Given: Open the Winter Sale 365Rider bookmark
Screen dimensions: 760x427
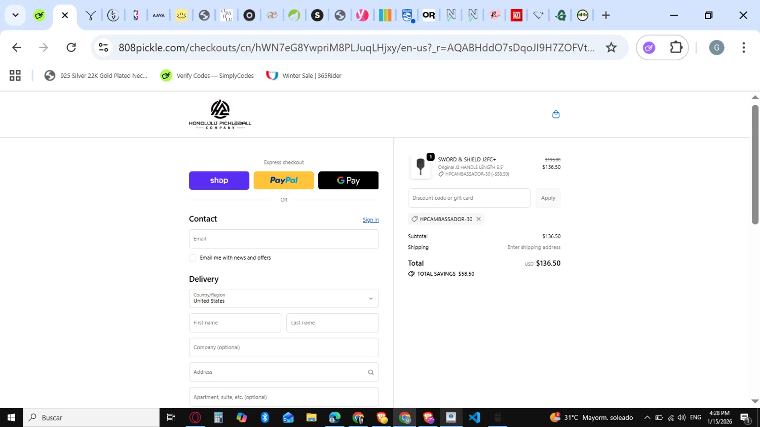Looking at the screenshot, I should click(x=304, y=75).
